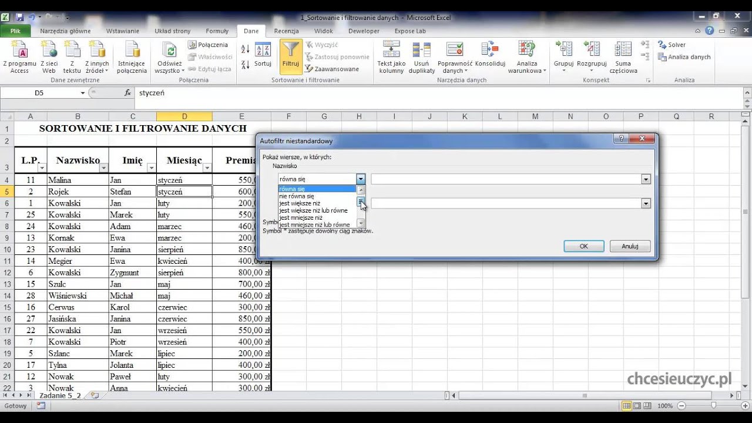Click first filter value input field

(506, 179)
